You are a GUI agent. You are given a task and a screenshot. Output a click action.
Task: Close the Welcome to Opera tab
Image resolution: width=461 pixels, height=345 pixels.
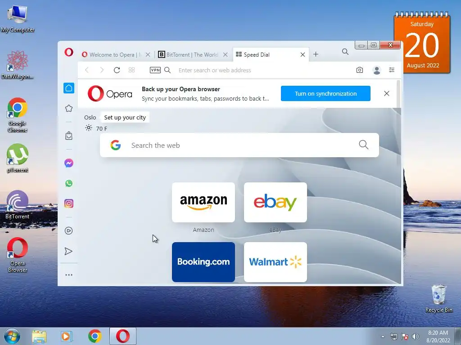pyautogui.click(x=148, y=54)
